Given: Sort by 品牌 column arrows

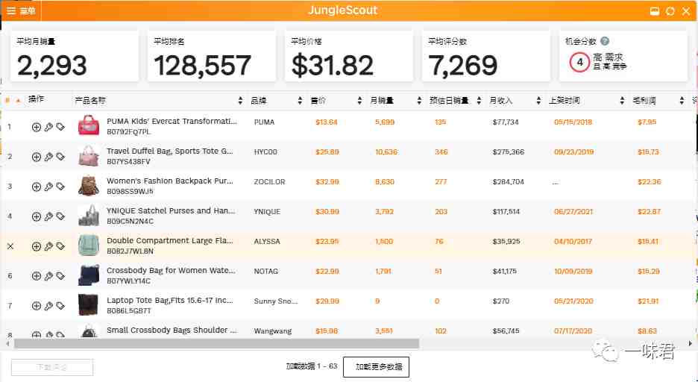Looking at the screenshot, I should pyautogui.click(x=300, y=101).
